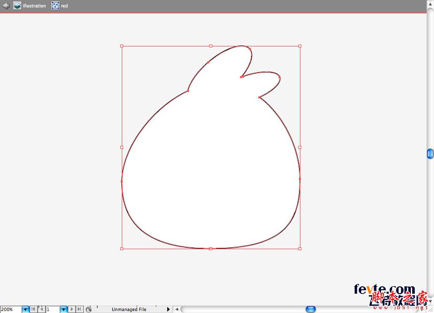Click the artboard number field showing 1
434x313 pixels.
(52, 310)
